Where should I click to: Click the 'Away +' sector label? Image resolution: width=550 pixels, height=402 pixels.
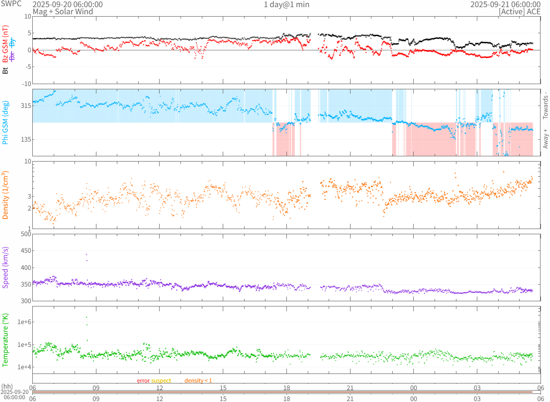point(545,138)
